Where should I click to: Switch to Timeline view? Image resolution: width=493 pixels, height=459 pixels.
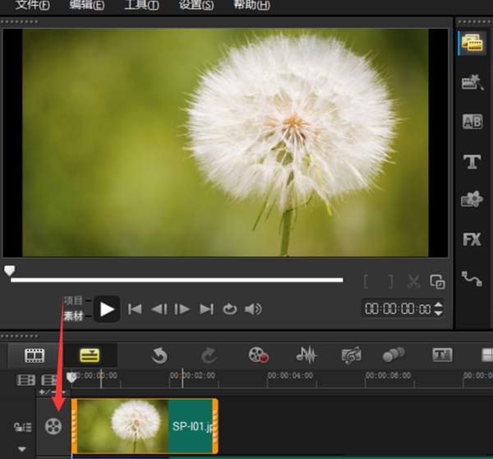tap(89, 355)
